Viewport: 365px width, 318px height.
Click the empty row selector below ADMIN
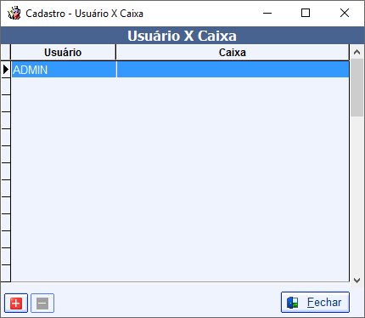click(x=6, y=87)
